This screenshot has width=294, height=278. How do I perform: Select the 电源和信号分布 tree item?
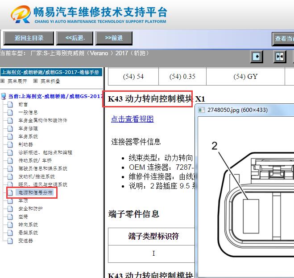click(x=35, y=192)
